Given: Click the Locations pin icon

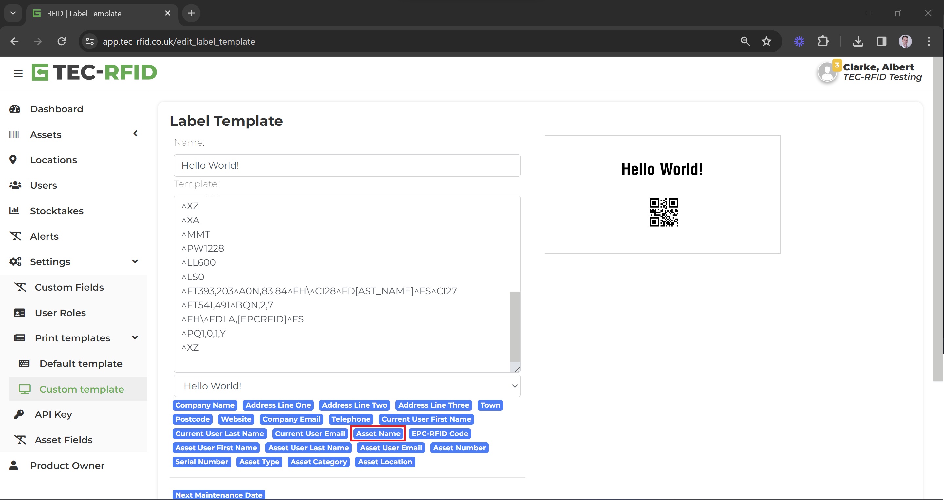Looking at the screenshot, I should coord(13,160).
